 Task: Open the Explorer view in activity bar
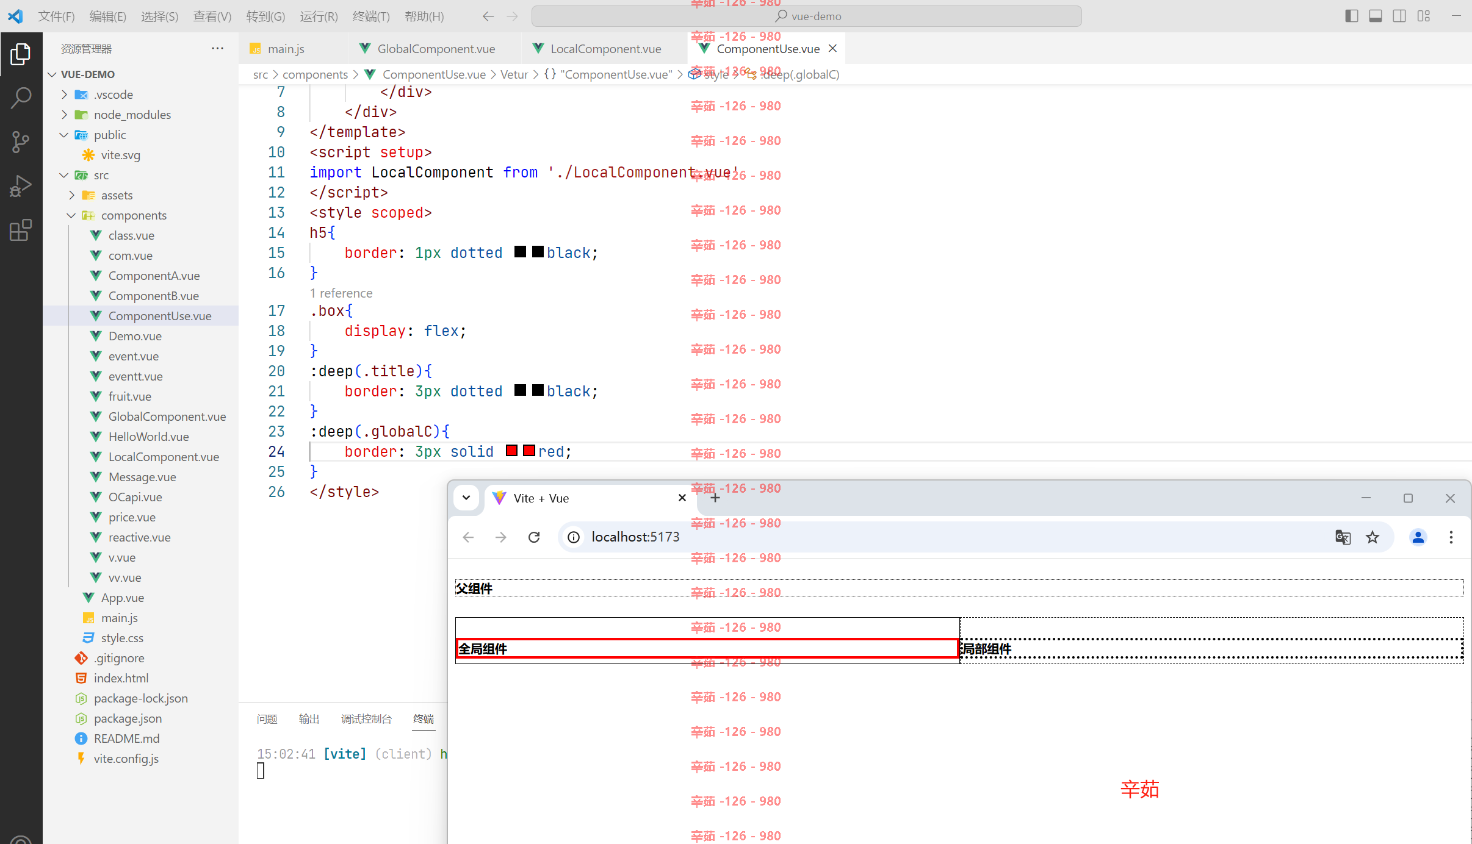(21, 54)
